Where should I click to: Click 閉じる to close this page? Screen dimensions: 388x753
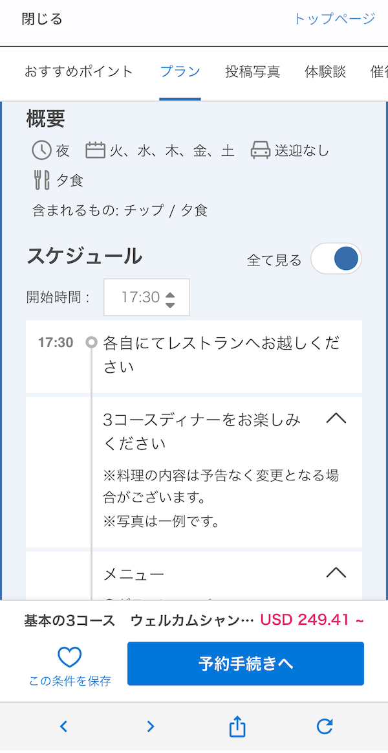click(x=40, y=19)
